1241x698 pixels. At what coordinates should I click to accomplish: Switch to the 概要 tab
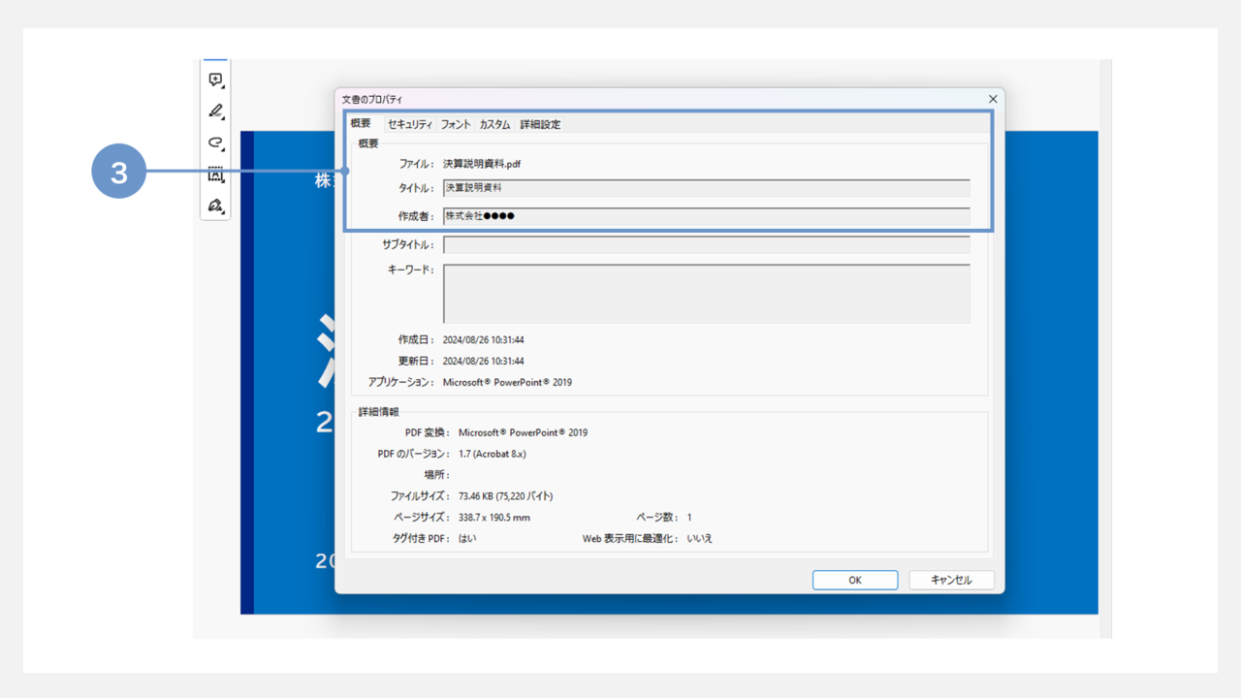tap(361, 123)
